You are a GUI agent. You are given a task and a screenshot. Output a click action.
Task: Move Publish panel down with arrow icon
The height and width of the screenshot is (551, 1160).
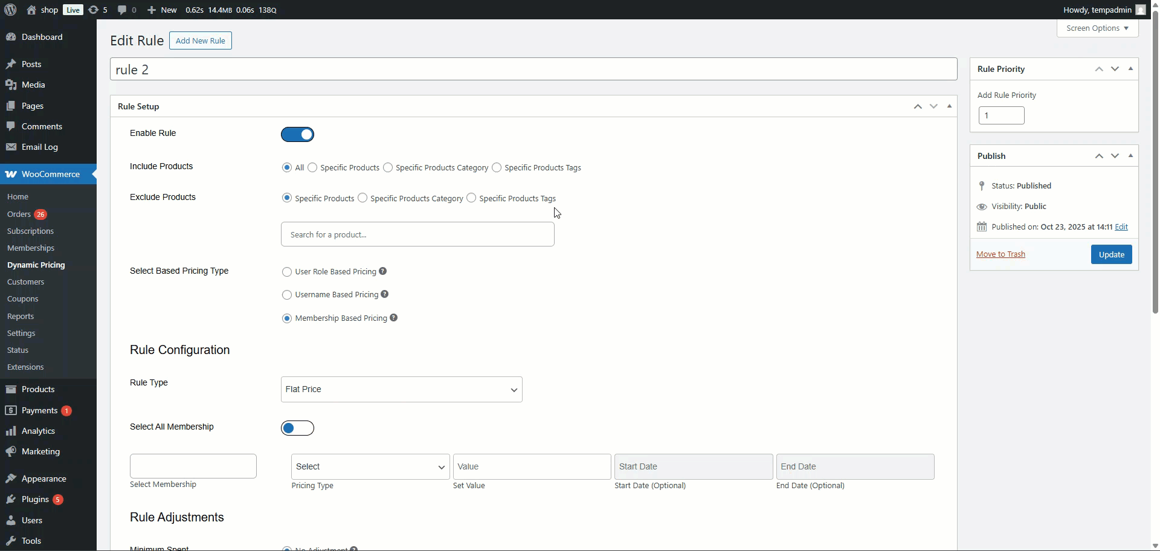[1115, 156]
